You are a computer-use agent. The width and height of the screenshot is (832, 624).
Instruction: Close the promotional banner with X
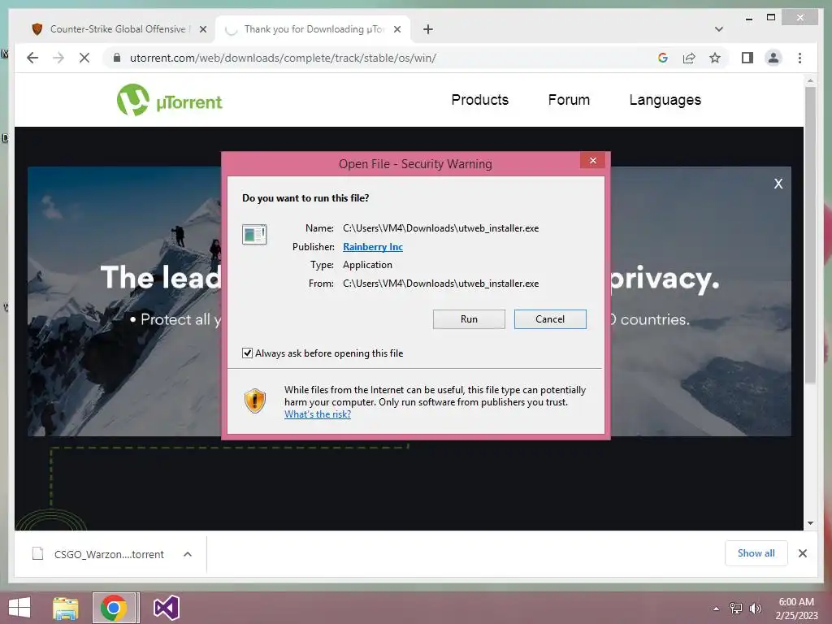pos(778,184)
